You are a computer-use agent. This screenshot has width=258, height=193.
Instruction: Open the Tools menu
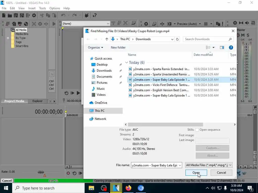pos(42,8)
